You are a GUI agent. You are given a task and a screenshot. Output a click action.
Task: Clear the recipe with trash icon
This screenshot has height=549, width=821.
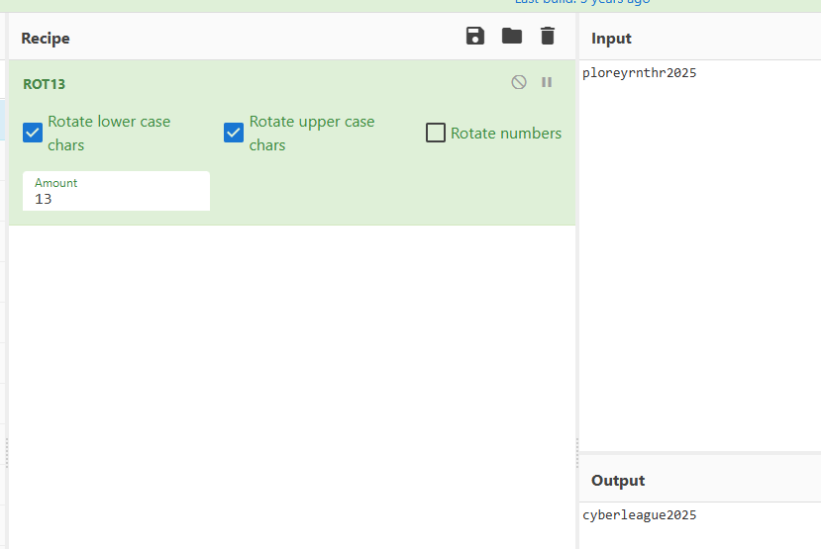[548, 37]
